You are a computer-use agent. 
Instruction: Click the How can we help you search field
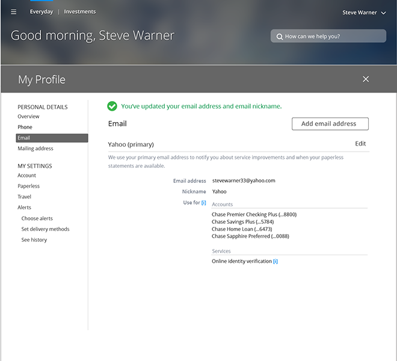[328, 36]
